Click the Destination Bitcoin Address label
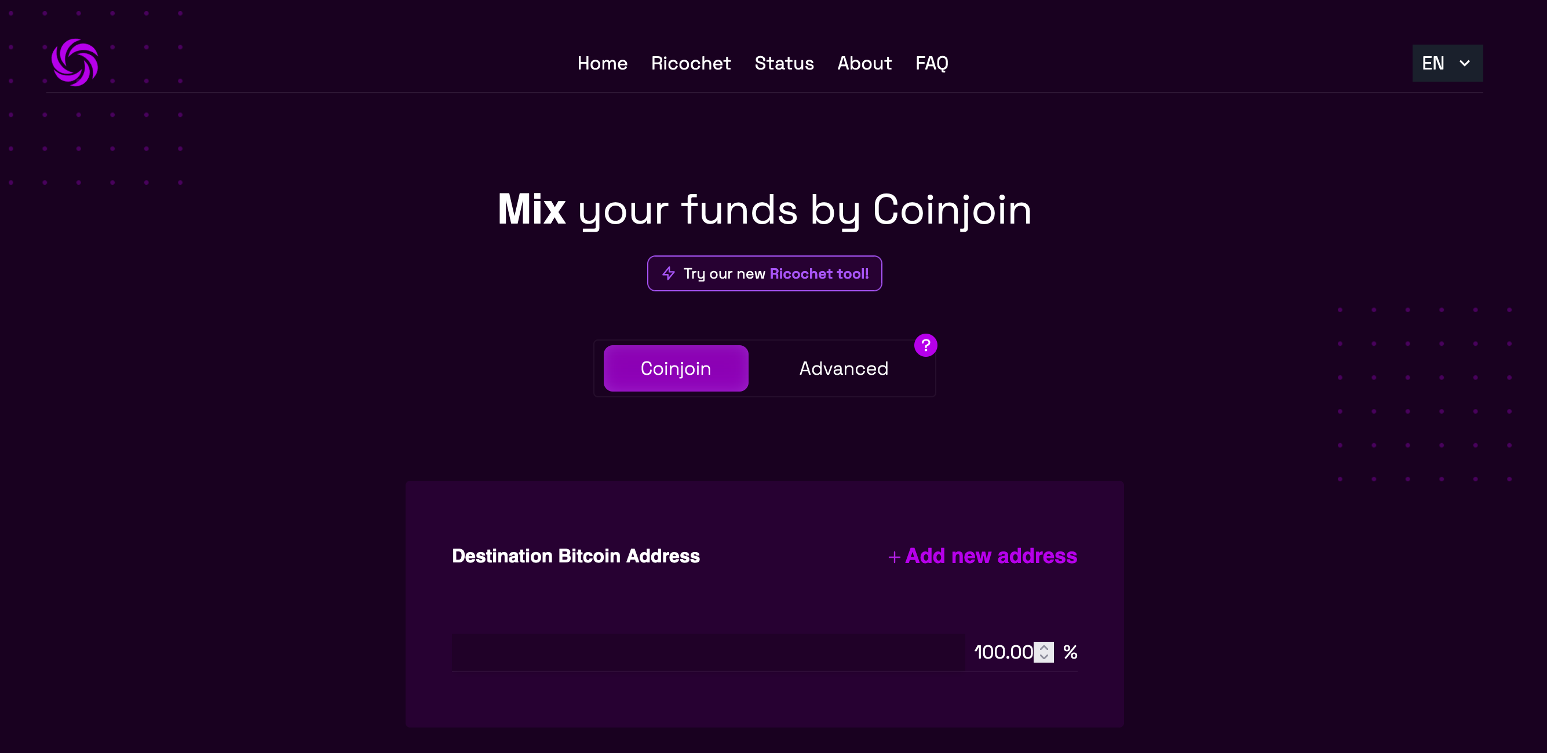The image size is (1547, 753). click(575, 557)
